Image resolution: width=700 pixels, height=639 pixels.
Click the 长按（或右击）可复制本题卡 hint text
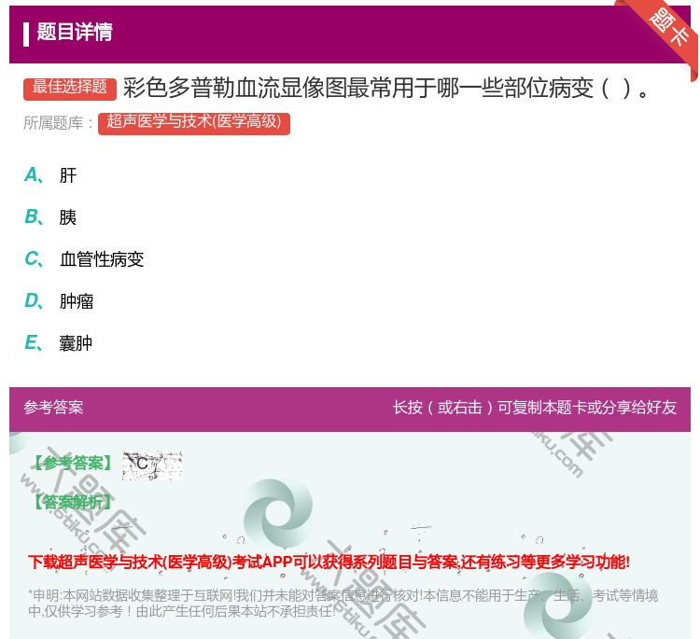click(535, 408)
